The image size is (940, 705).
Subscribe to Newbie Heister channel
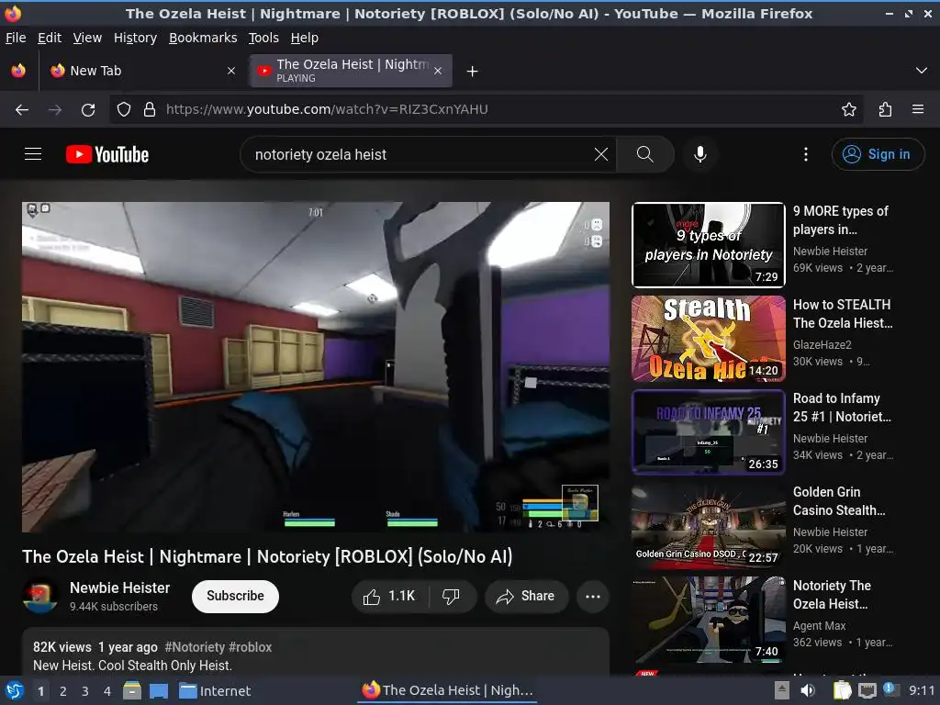click(235, 597)
